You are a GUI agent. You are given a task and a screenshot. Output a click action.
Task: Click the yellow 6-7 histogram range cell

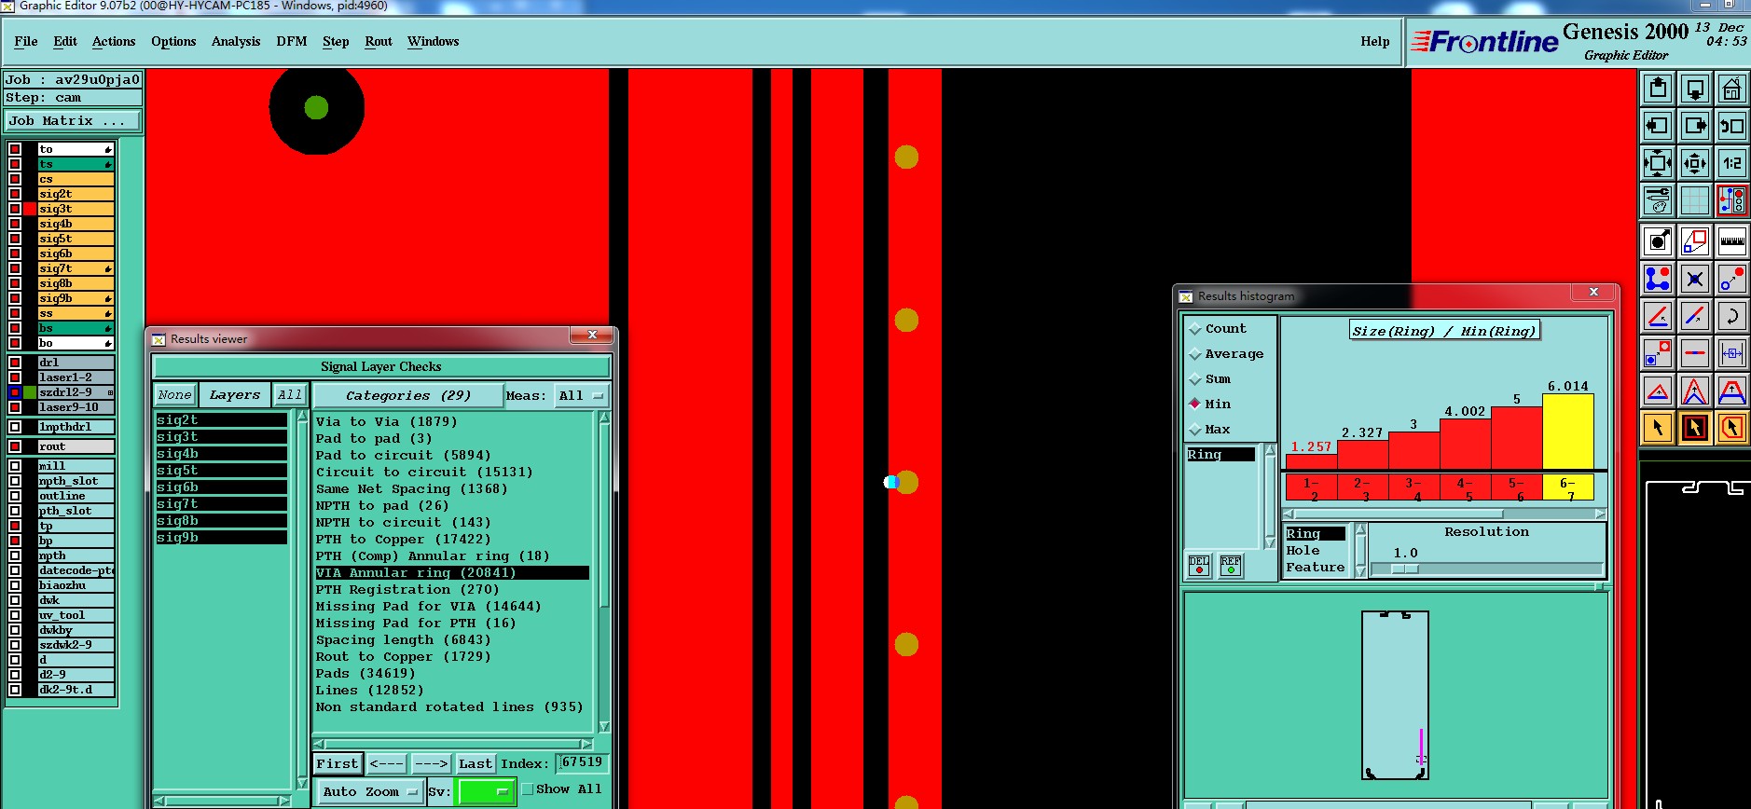[1567, 487]
